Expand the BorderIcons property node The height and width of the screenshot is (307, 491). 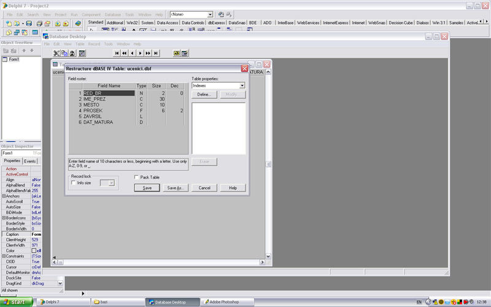click(x=4, y=218)
